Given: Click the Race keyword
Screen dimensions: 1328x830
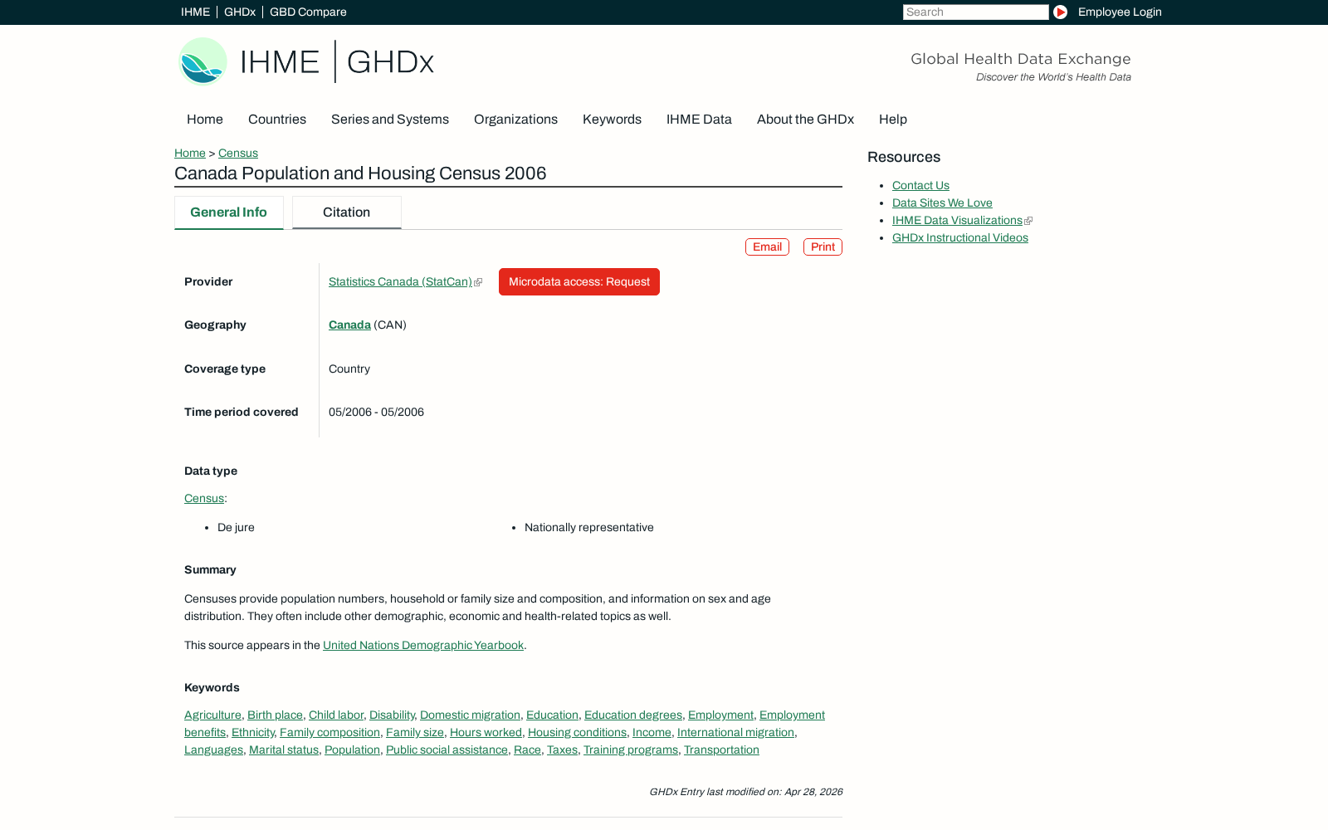Looking at the screenshot, I should click(527, 749).
